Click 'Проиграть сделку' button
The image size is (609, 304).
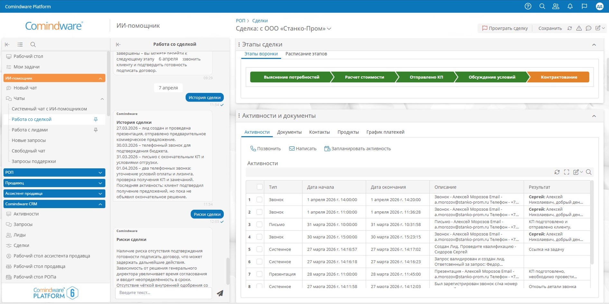[505, 28]
